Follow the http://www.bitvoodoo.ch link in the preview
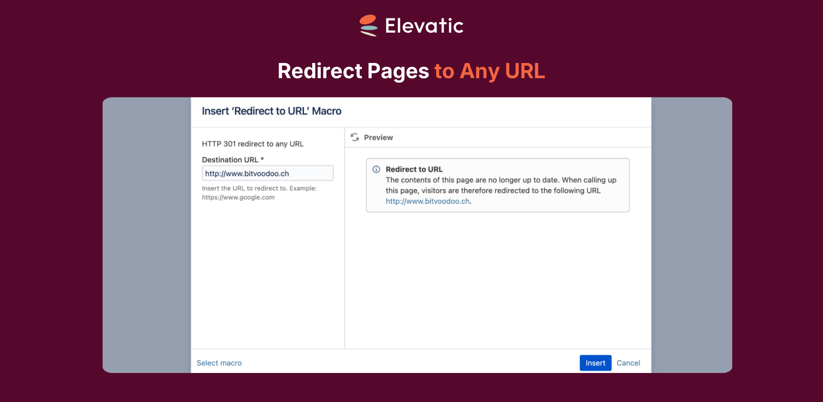Image resolution: width=823 pixels, height=402 pixels. [428, 201]
